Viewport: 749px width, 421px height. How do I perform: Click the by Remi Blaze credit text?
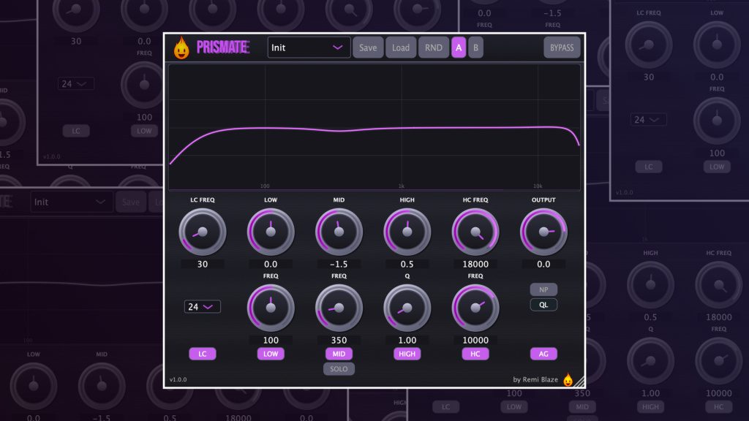[535, 379]
